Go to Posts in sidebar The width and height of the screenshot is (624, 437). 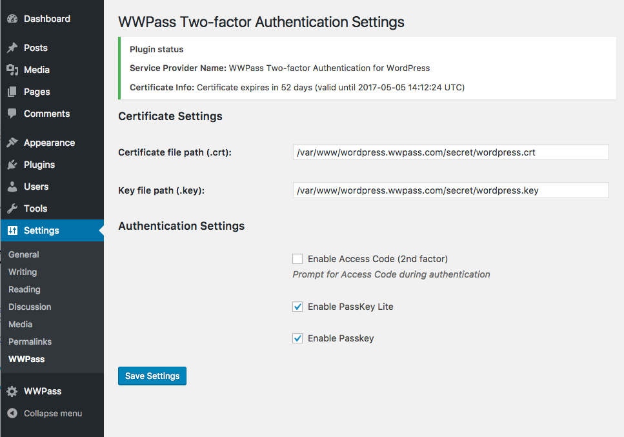[x=35, y=48]
